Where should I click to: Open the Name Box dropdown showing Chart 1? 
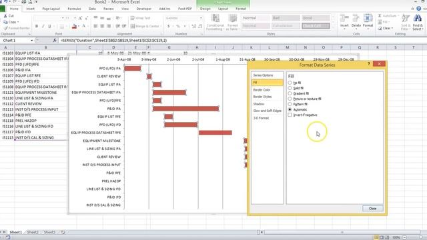(31, 40)
